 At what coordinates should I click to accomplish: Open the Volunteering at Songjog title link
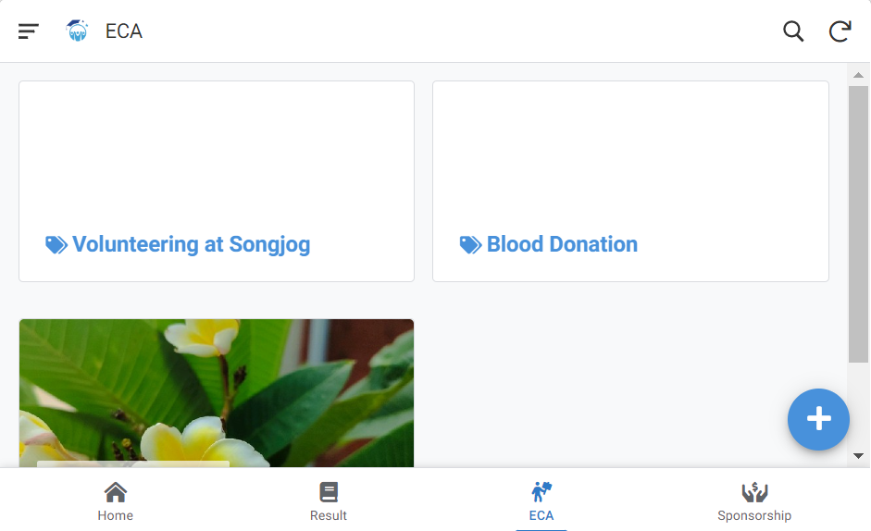coord(191,244)
